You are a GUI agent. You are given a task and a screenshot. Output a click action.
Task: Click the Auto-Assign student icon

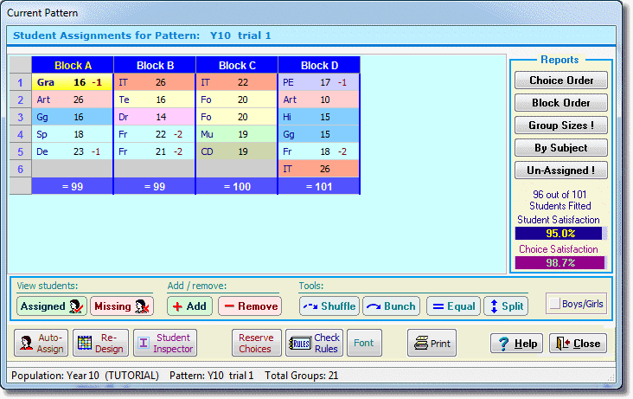(27, 343)
